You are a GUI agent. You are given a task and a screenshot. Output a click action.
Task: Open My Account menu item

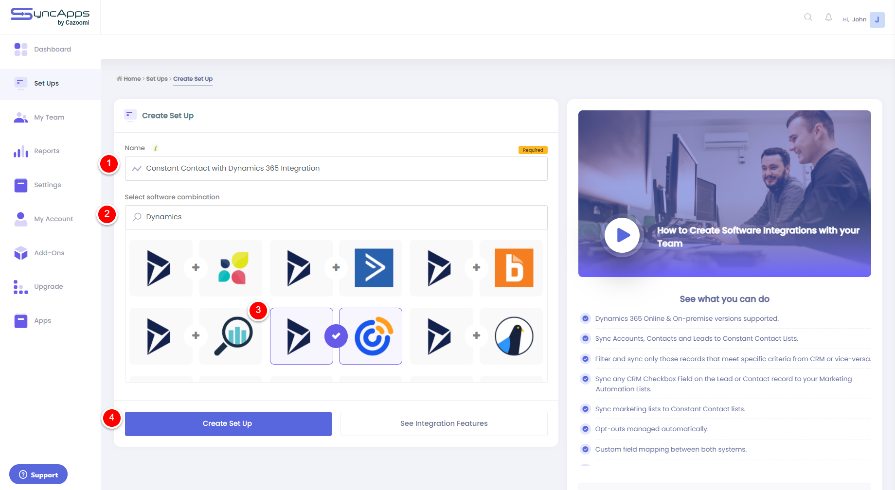54,219
